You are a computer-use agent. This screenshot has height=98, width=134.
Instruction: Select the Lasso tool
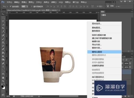[x=3, y=21]
